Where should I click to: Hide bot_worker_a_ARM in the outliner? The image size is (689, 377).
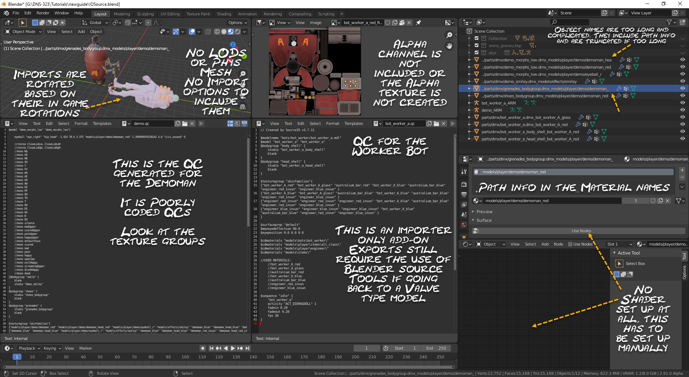pos(683,103)
